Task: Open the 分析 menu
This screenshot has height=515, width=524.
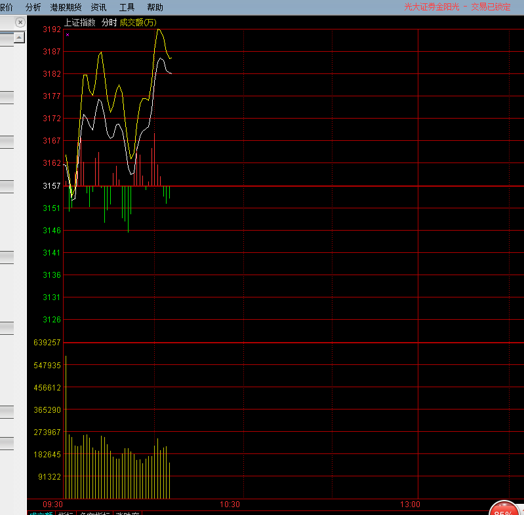Action: coord(33,7)
